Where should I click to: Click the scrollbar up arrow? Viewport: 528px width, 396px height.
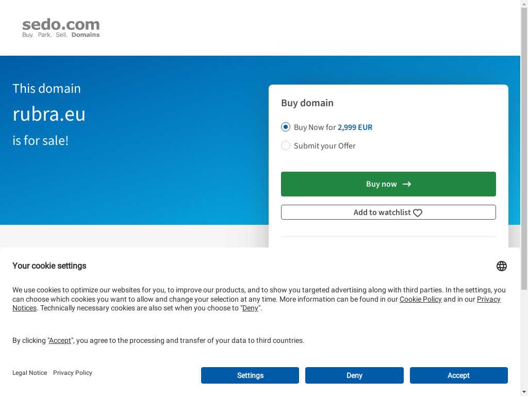(524, 4)
